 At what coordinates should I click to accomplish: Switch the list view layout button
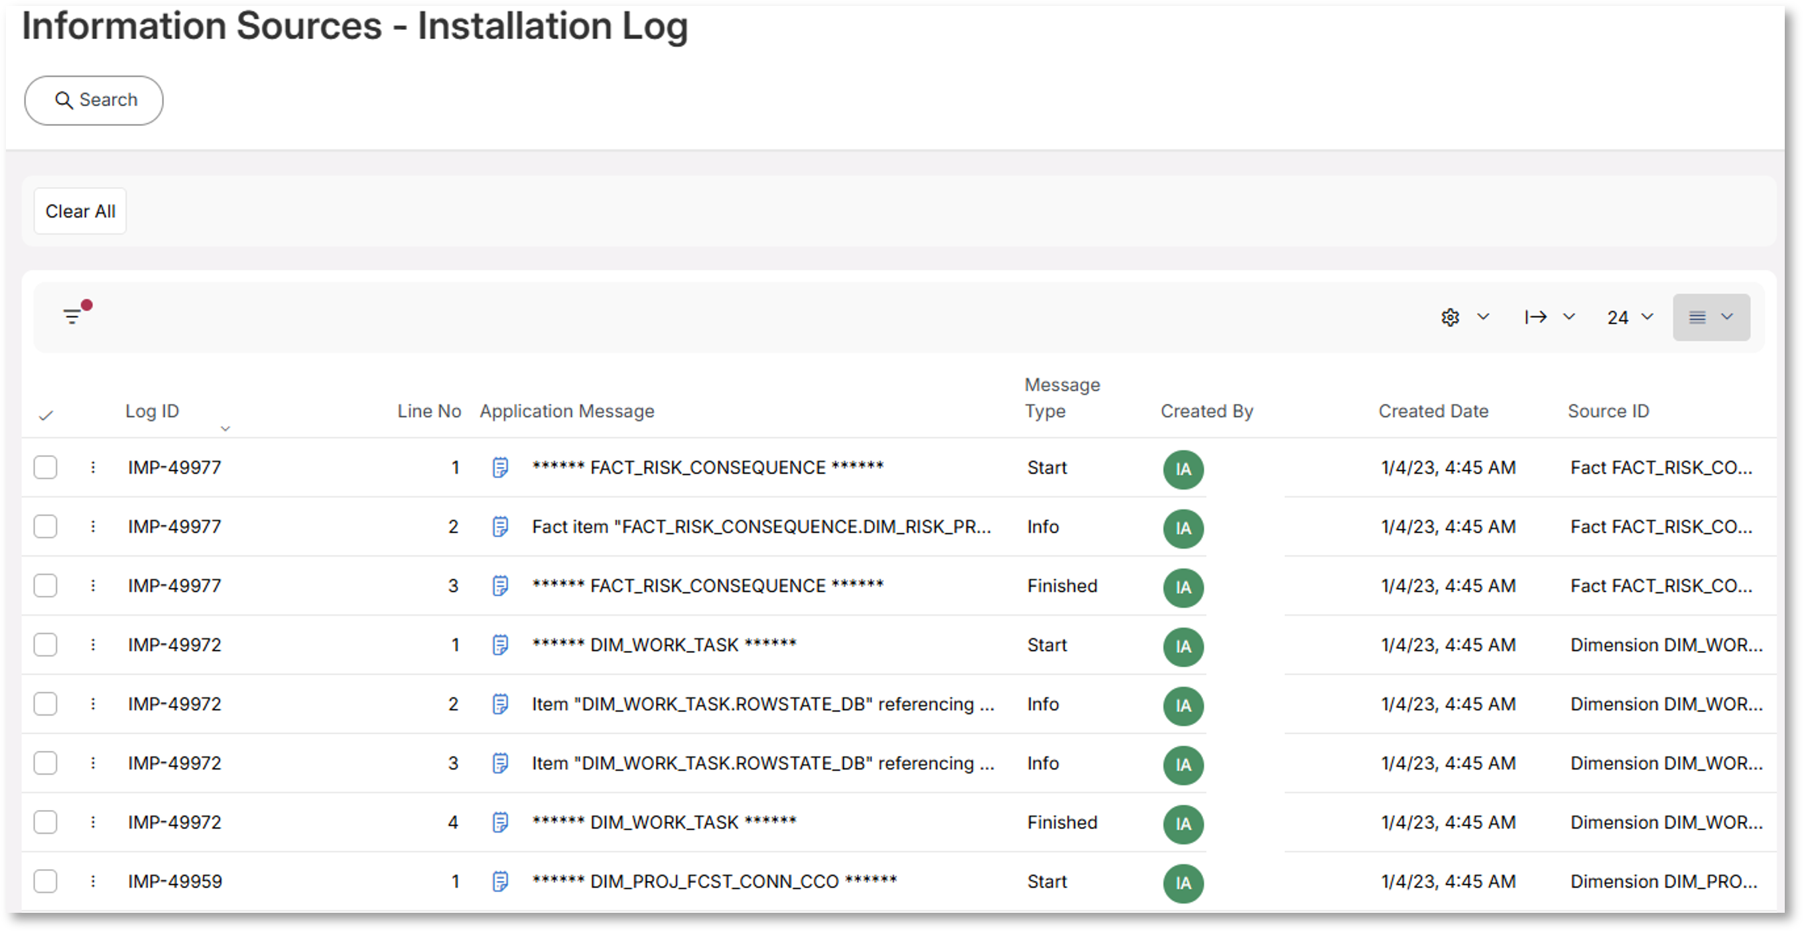1697,317
